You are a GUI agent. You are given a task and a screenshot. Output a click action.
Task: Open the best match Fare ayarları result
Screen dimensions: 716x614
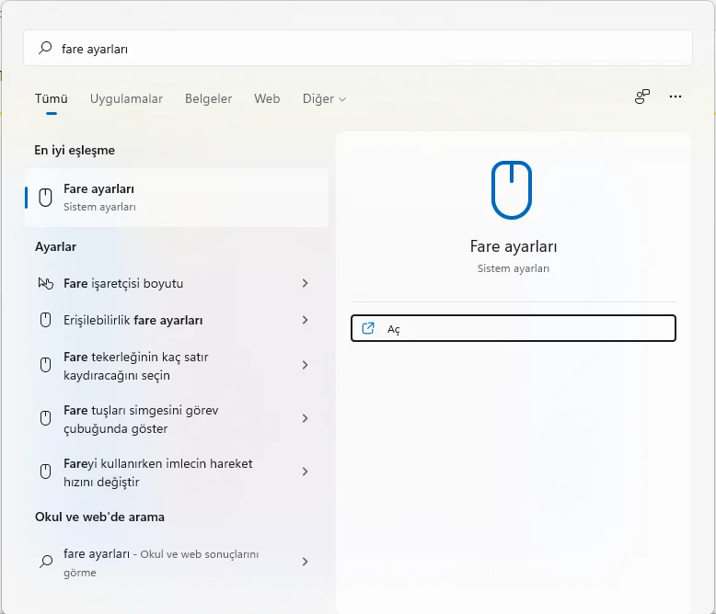point(177,198)
